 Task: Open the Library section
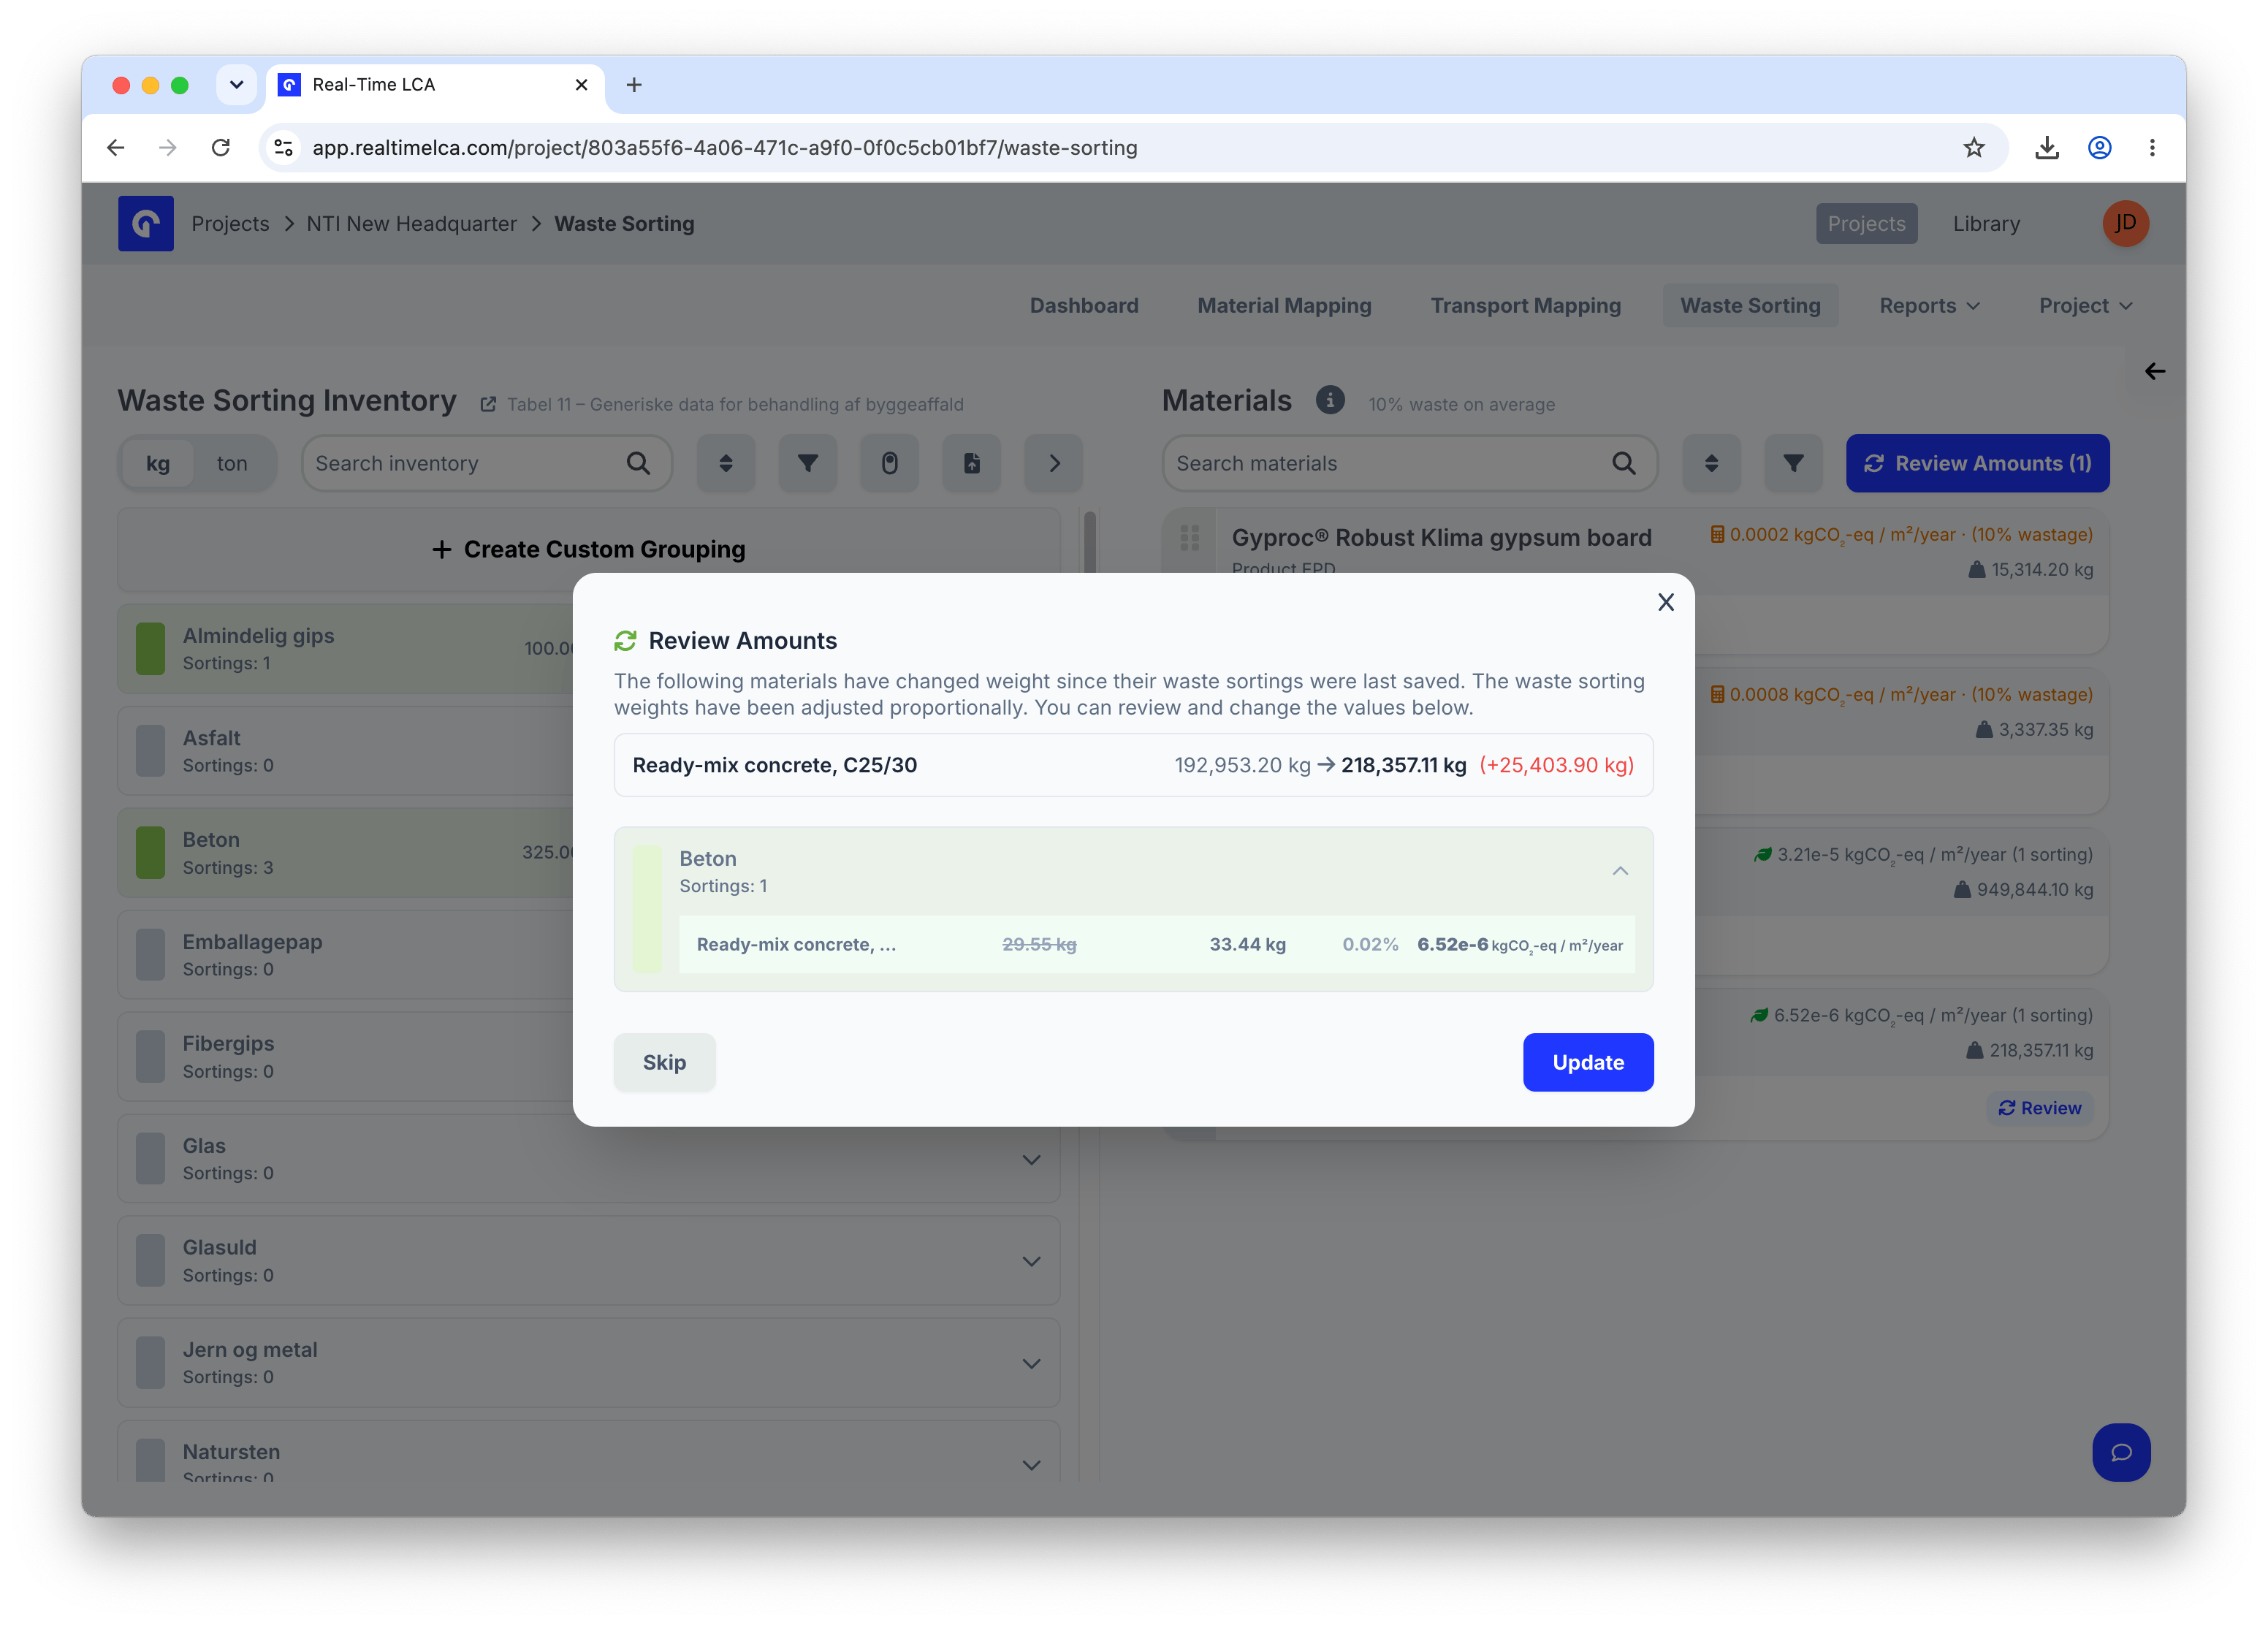[1986, 224]
